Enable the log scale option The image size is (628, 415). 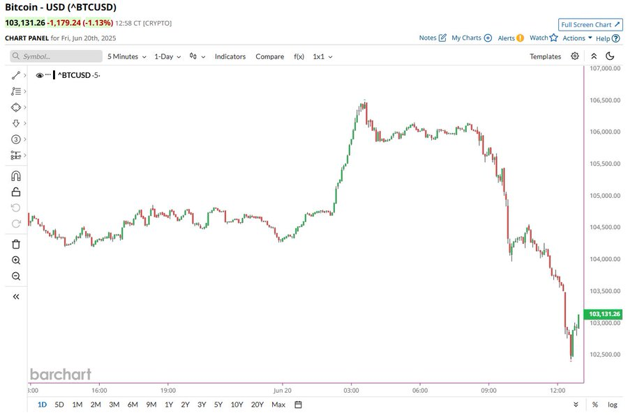click(x=612, y=405)
